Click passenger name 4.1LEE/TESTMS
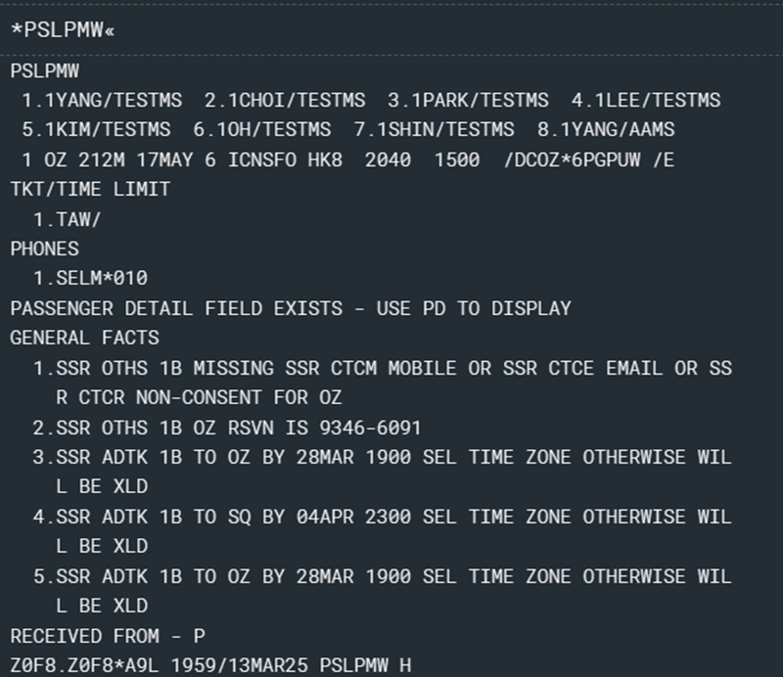Image resolution: width=783 pixels, height=677 pixels. coord(646,101)
